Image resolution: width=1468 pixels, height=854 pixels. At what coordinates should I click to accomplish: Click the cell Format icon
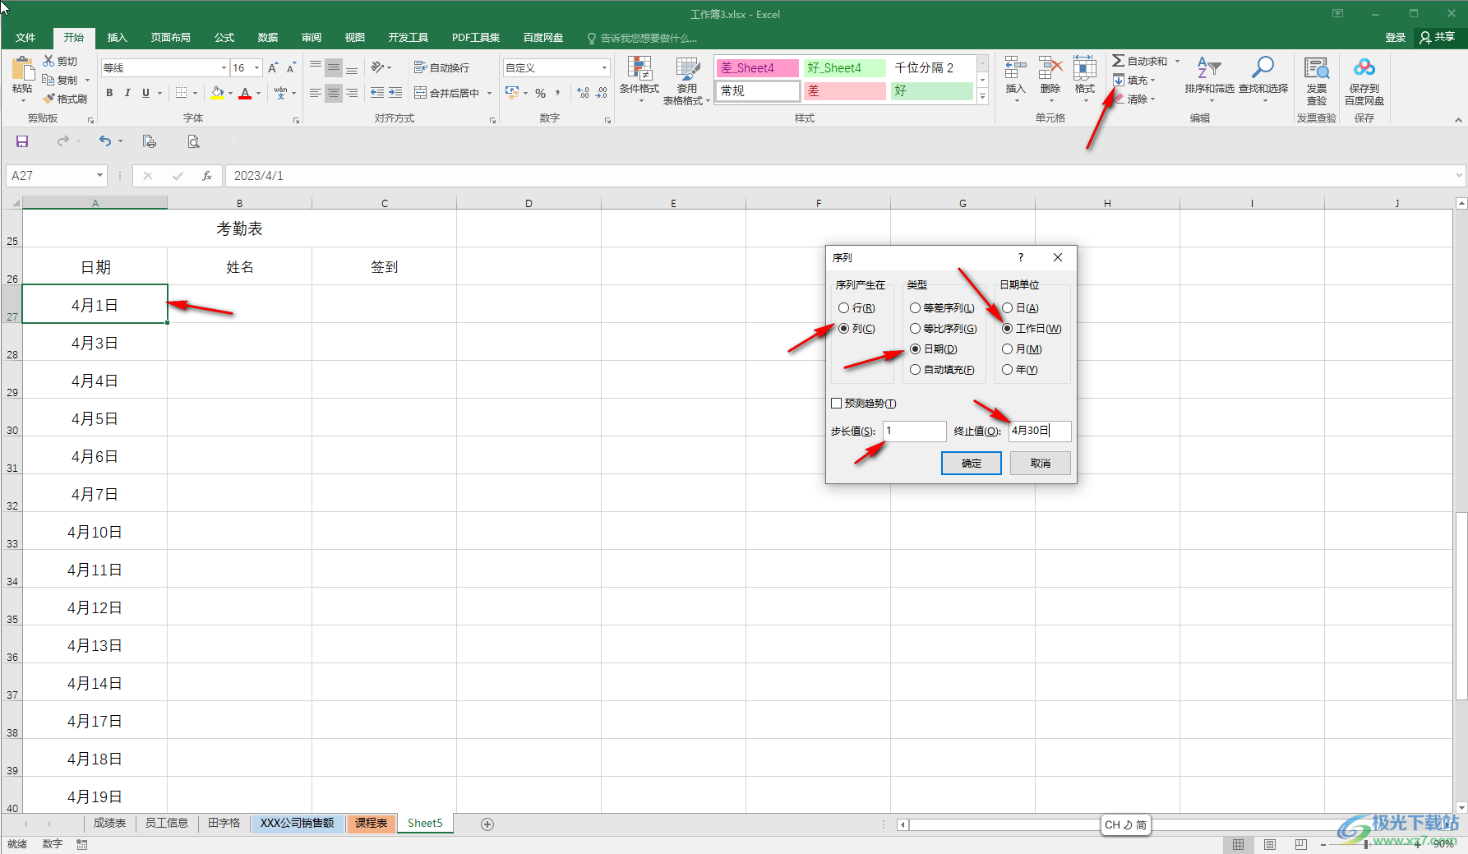coord(1085,69)
